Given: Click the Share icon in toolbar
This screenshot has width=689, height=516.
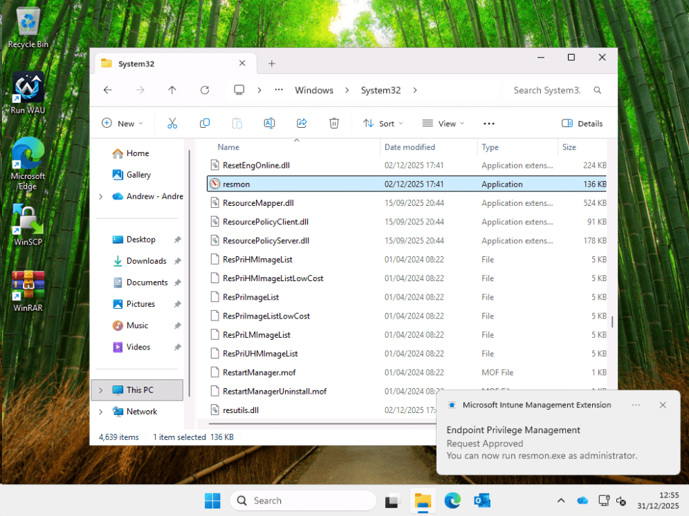Looking at the screenshot, I should coord(302,124).
